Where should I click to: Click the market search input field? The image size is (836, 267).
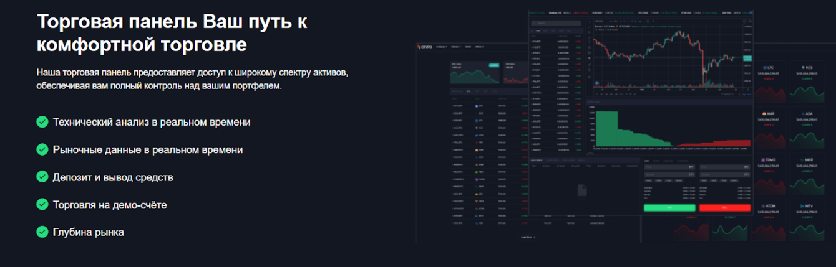[x=558, y=22]
